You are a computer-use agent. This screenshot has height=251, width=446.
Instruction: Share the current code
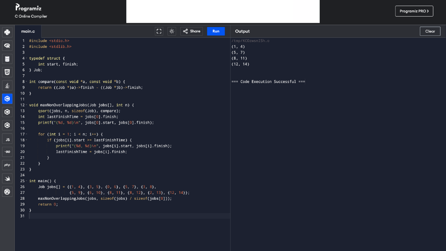[x=192, y=31]
